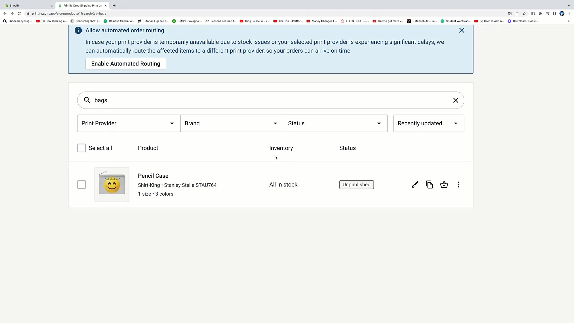Click the shopping cart icon for Pencil Case
The width and height of the screenshot is (574, 323).
click(444, 185)
